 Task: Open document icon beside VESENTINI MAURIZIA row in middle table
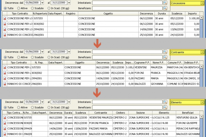(x=4, y=67)
